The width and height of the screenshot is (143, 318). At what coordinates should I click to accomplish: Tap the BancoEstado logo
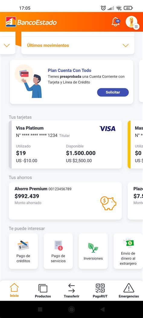[31, 22]
